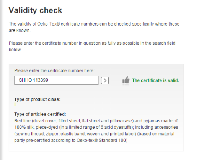Focus the certificate number input field
Screen dimensions: 212x160
click(56, 80)
